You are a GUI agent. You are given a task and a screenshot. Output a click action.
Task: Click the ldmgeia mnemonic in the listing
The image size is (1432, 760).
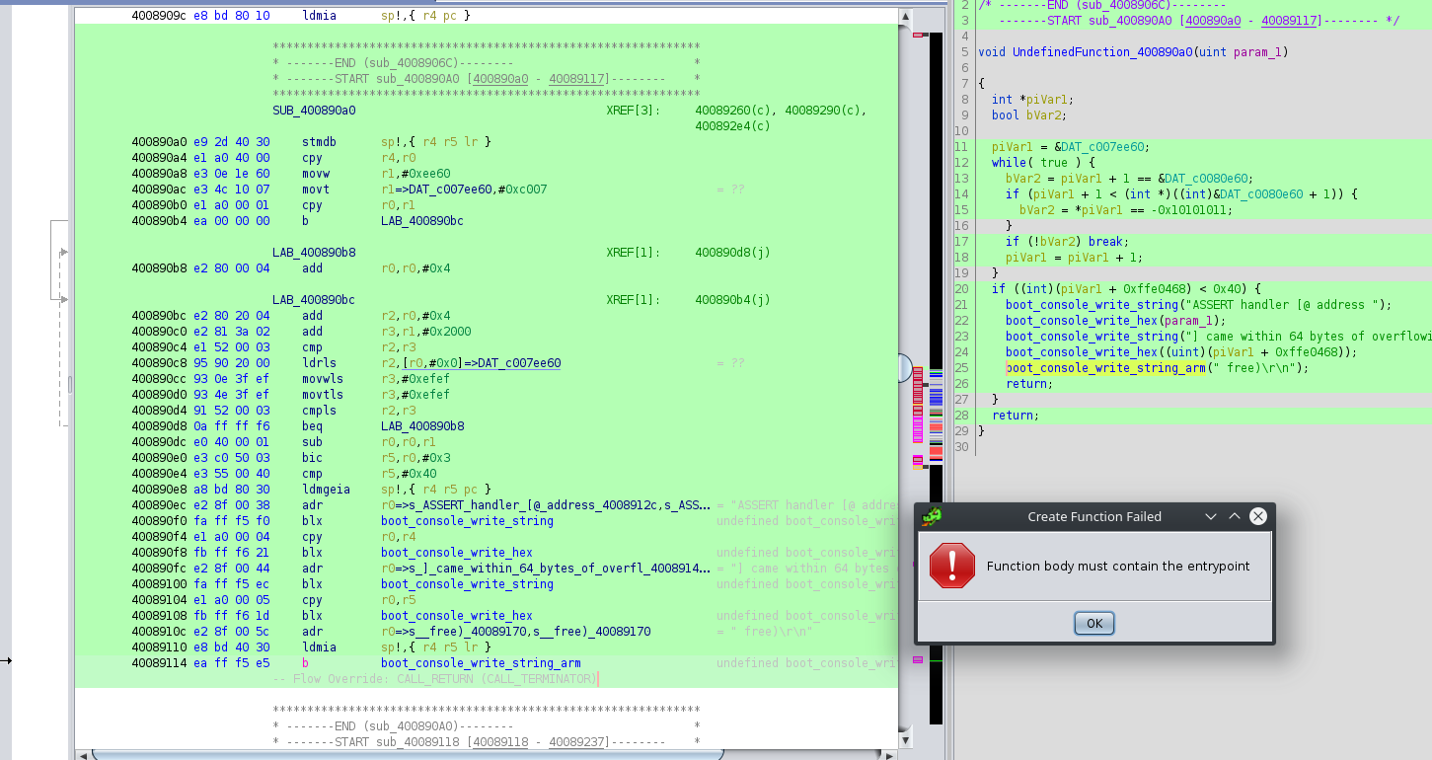point(325,490)
